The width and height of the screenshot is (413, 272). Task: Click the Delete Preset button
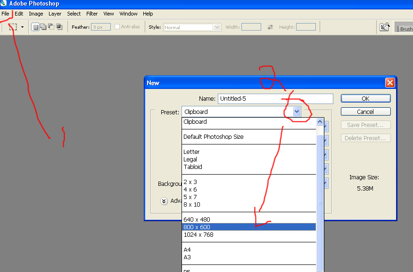365,138
